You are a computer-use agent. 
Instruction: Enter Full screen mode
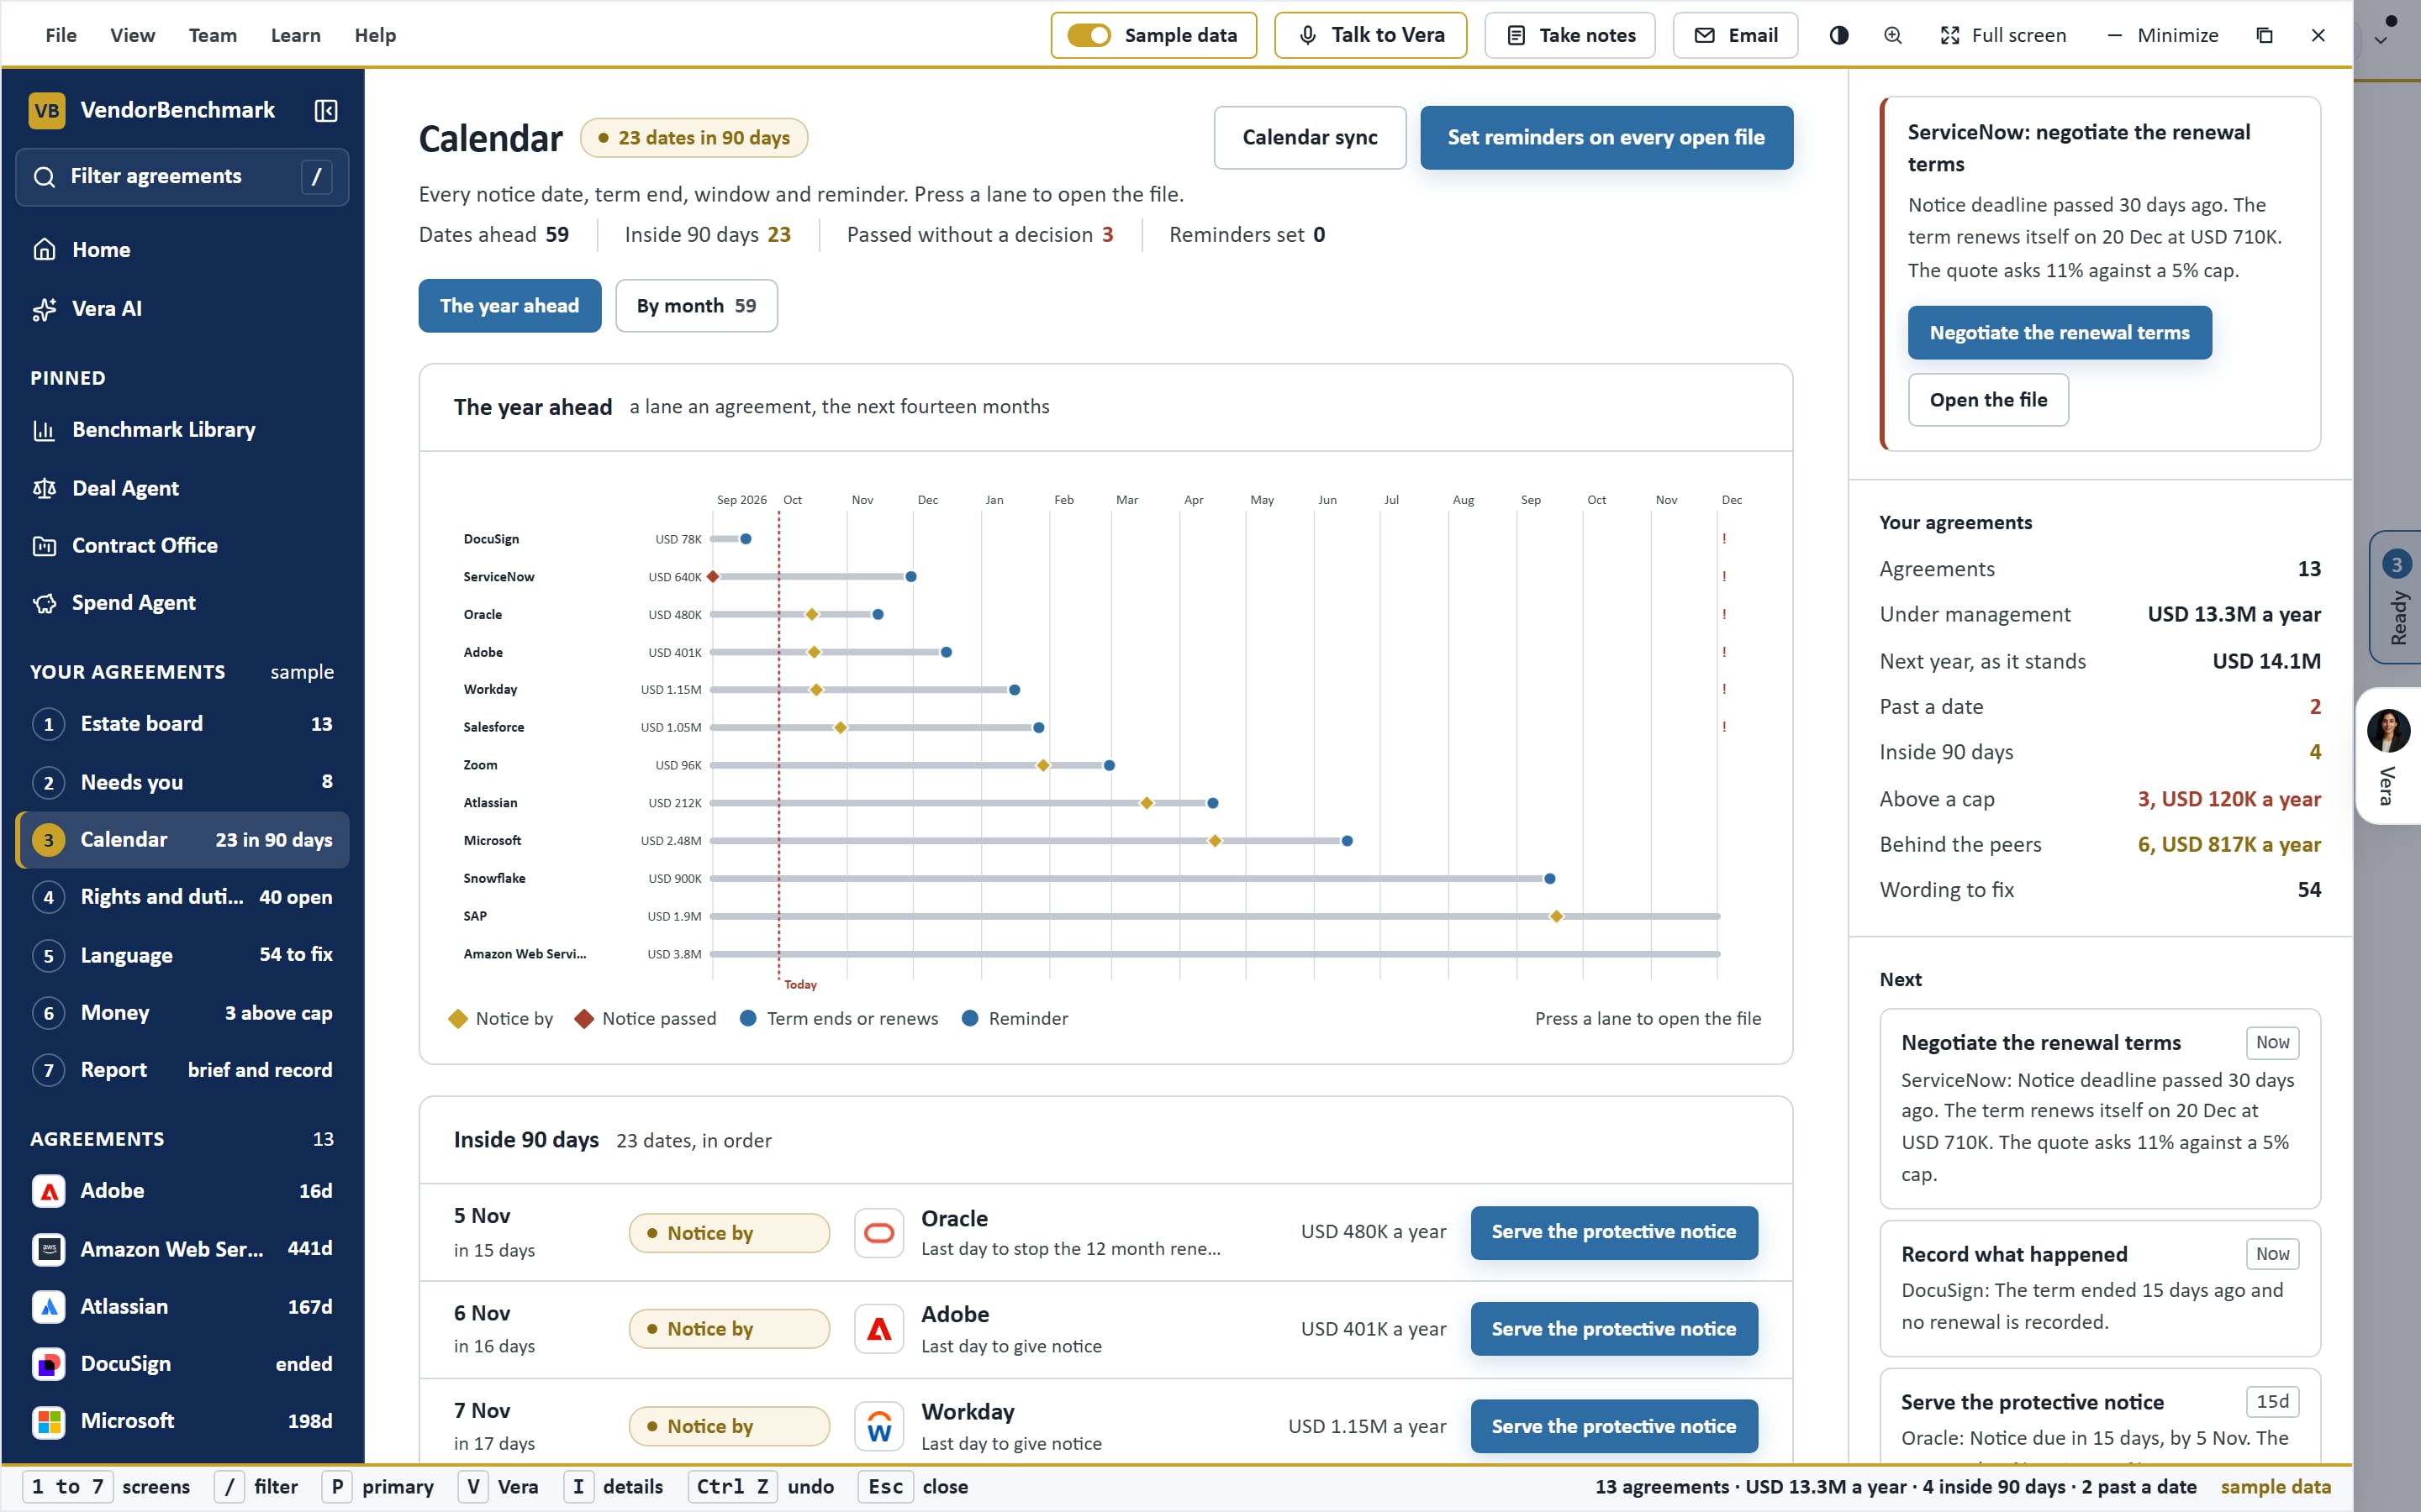(2003, 35)
